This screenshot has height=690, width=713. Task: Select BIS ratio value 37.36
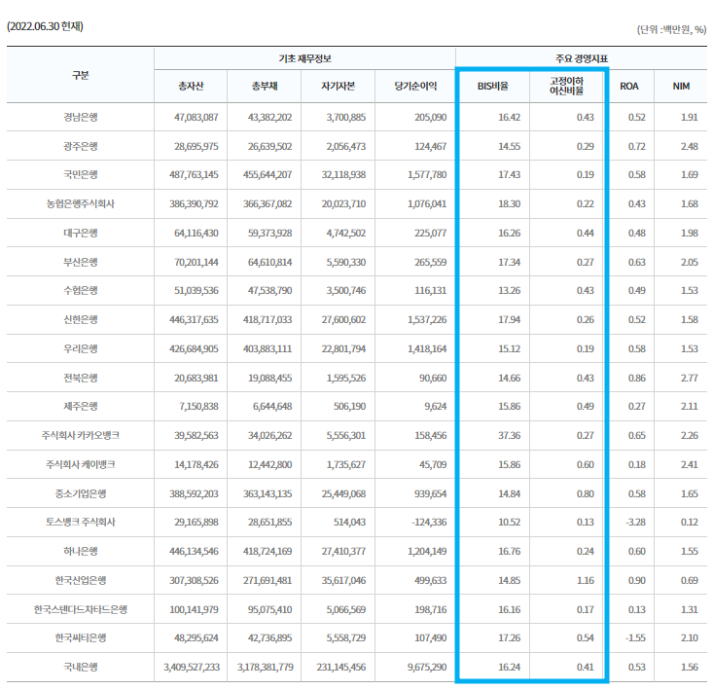pos(510,435)
